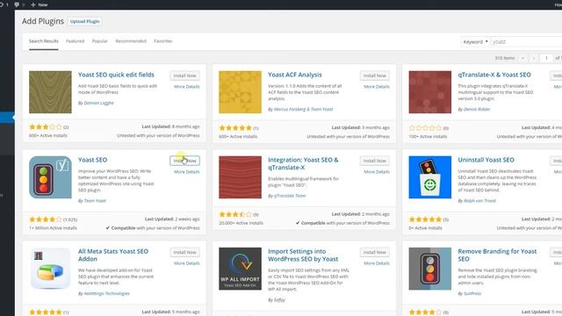Open the Yoast SEO traffic light plugin icon
The width and height of the screenshot is (562, 316).
coord(50,177)
